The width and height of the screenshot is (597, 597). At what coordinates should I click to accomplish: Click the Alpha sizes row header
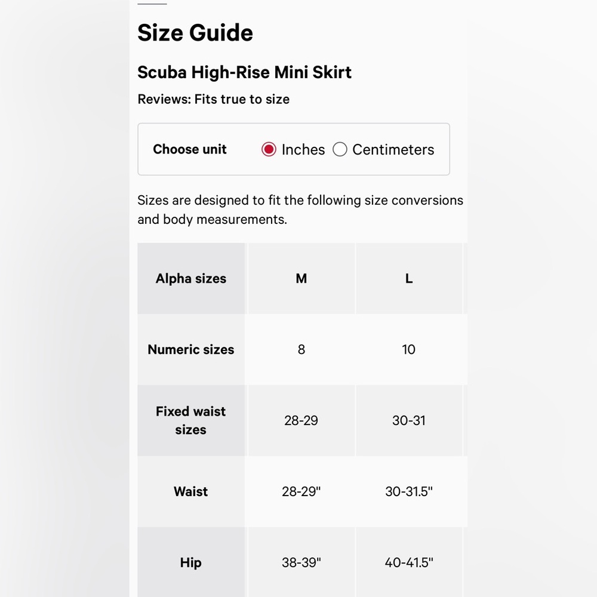point(191,279)
